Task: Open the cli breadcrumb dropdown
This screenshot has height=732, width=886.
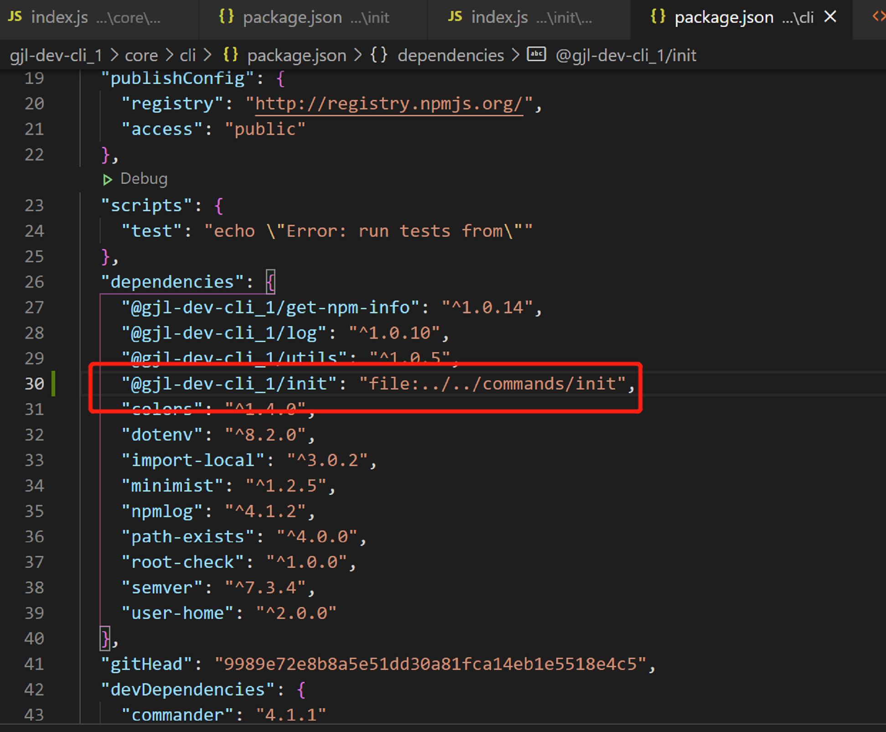Action: pos(187,55)
